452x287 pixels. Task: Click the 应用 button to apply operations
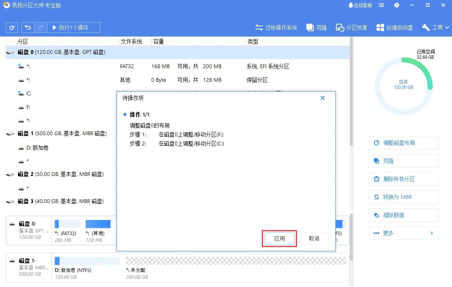[x=279, y=238]
